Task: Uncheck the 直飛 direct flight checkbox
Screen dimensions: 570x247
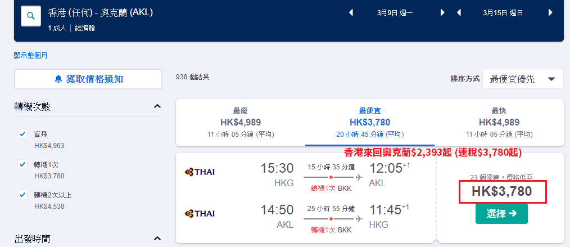Action: click(x=22, y=134)
